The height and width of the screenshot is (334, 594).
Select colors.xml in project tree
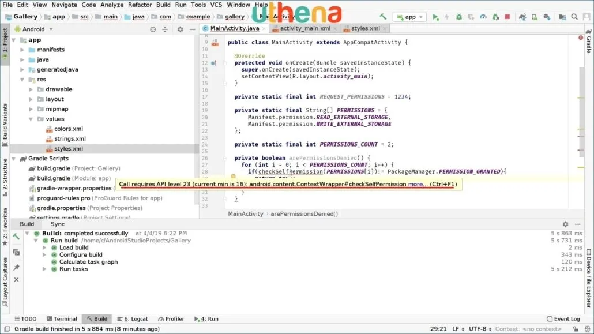click(65, 129)
